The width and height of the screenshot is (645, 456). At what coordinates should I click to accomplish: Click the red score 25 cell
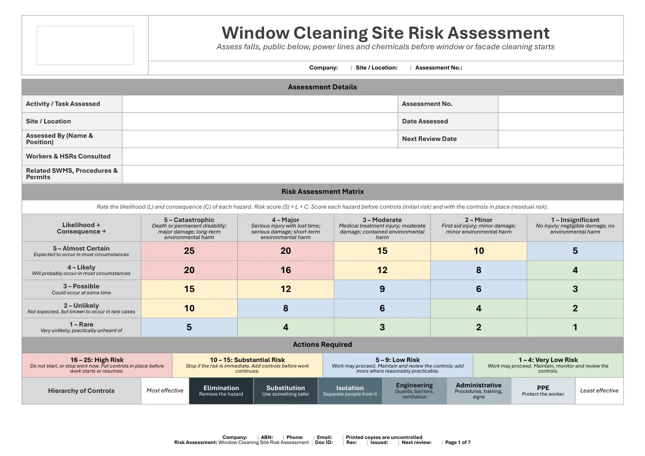(x=189, y=251)
